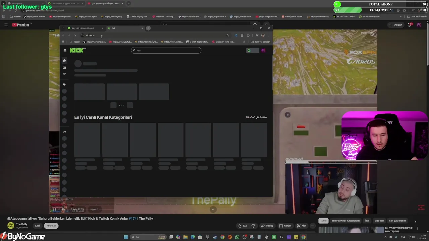
Task: Select Tümü filter chip
Action: pos(323,221)
